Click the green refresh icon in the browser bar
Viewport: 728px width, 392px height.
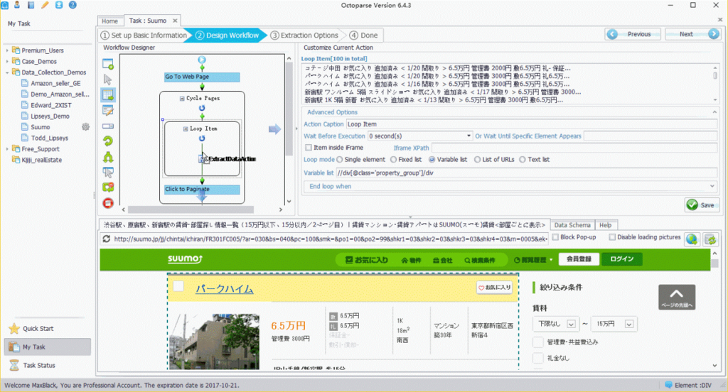click(710, 239)
